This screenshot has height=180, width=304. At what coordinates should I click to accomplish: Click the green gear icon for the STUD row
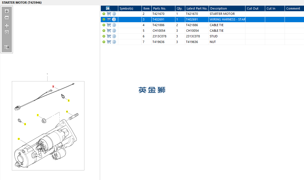point(104,36)
